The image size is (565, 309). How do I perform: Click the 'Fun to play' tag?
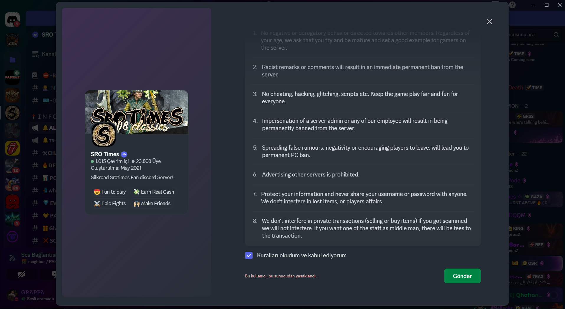[x=110, y=192]
